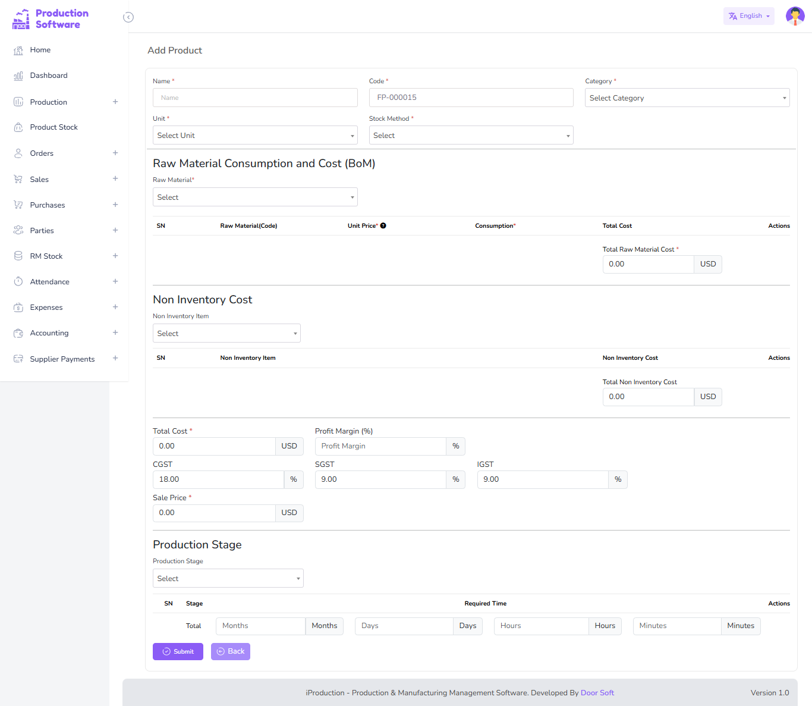Screen dimensions: 812x706
Task: Open the Select Unit dropdown
Action: (255, 136)
